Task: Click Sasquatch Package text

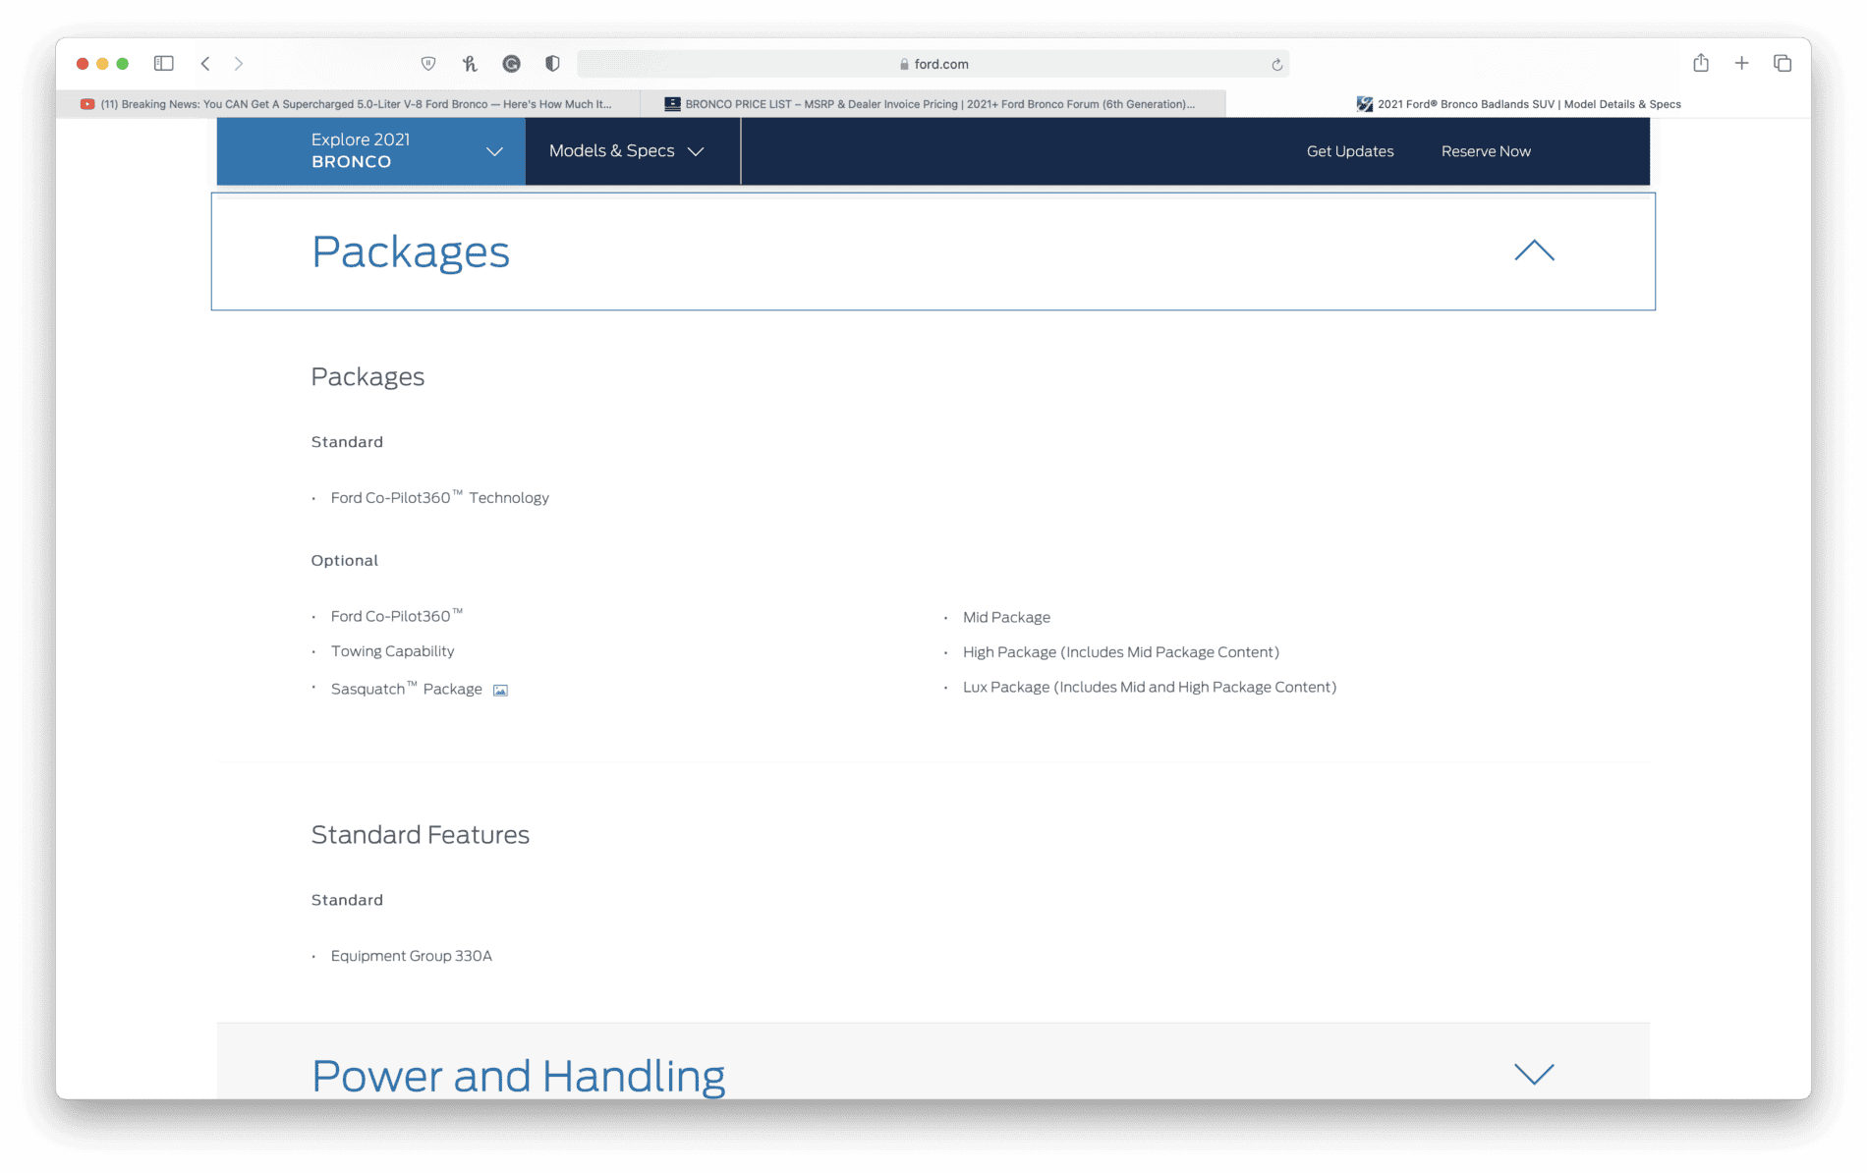Action: point(406,689)
